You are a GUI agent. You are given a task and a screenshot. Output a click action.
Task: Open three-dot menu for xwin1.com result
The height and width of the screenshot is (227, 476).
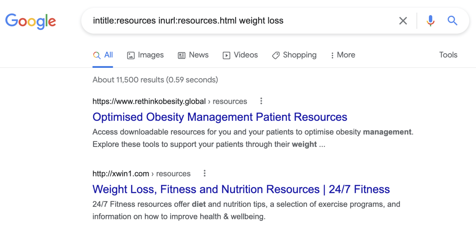[205, 173]
